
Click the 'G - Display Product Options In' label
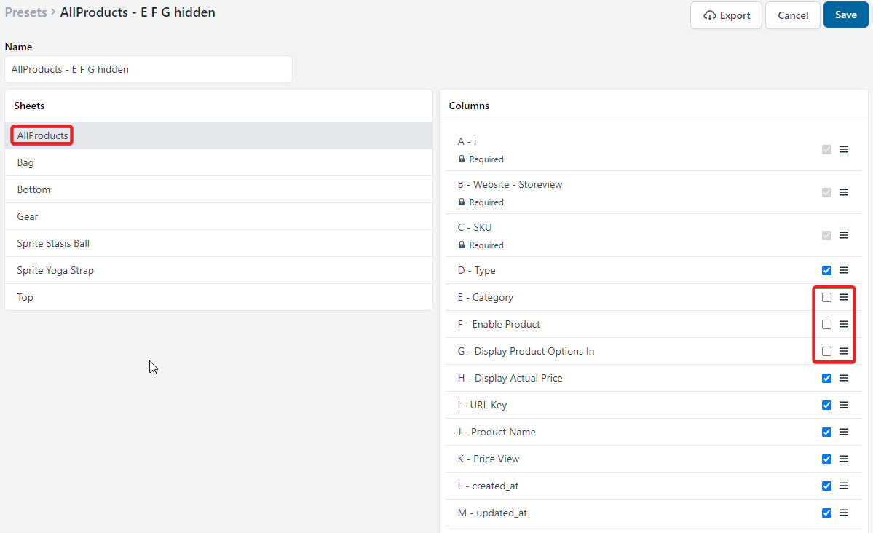pyautogui.click(x=526, y=352)
